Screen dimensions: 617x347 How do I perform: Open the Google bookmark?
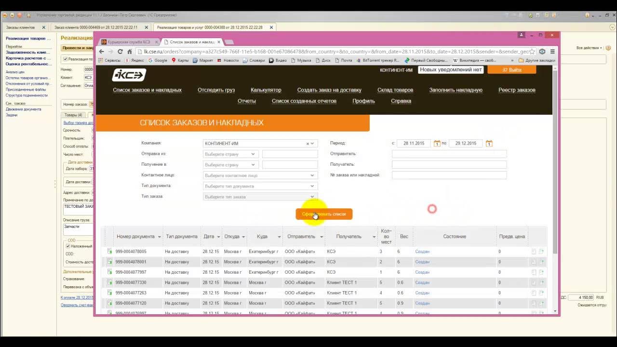click(x=158, y=60)
